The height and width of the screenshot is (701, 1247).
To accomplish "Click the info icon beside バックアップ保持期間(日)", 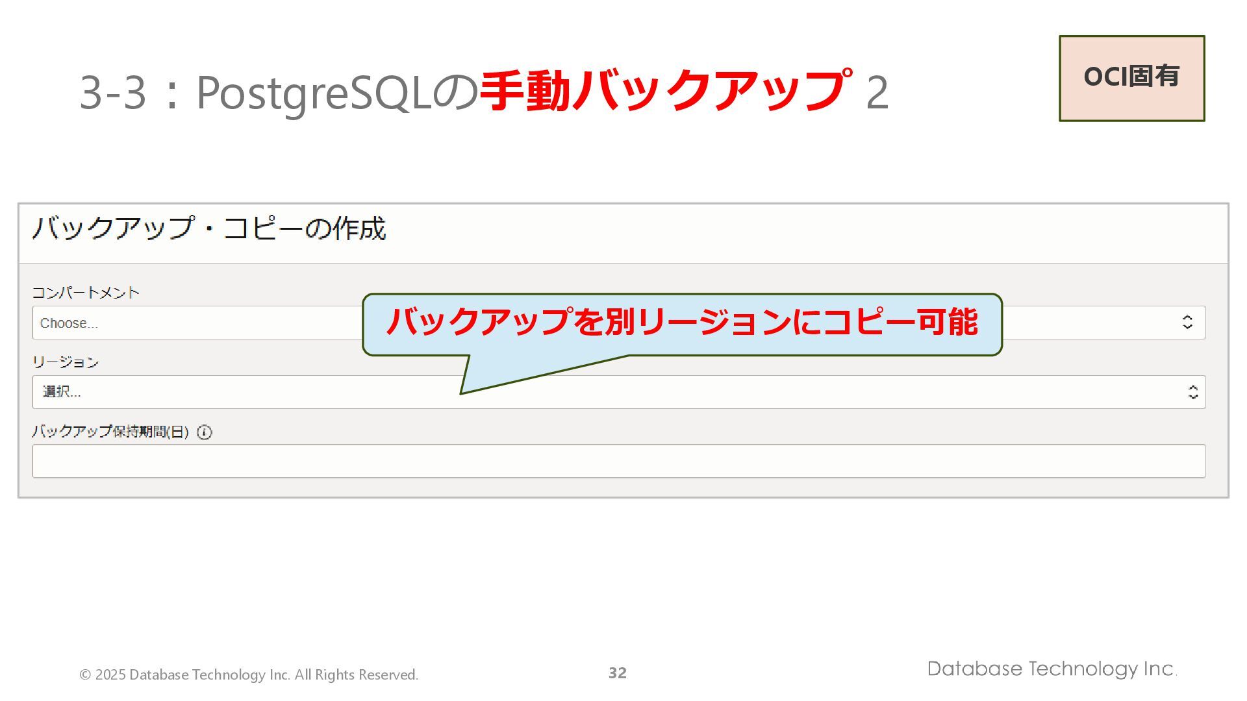I will (x=204, y=432).
